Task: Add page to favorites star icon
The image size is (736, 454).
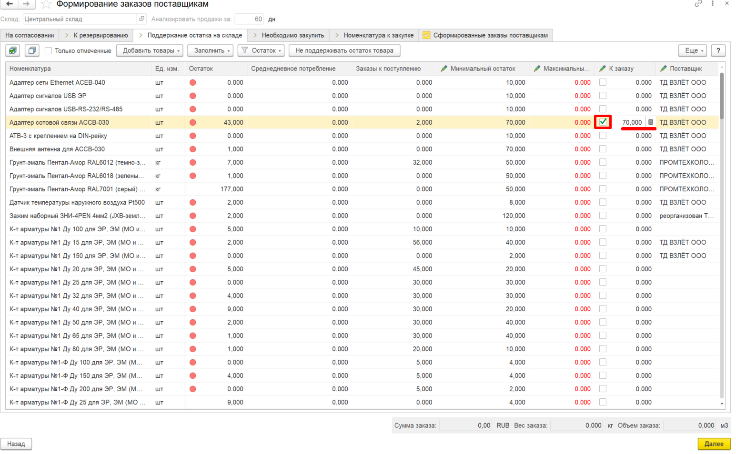Action: [46, 4]
